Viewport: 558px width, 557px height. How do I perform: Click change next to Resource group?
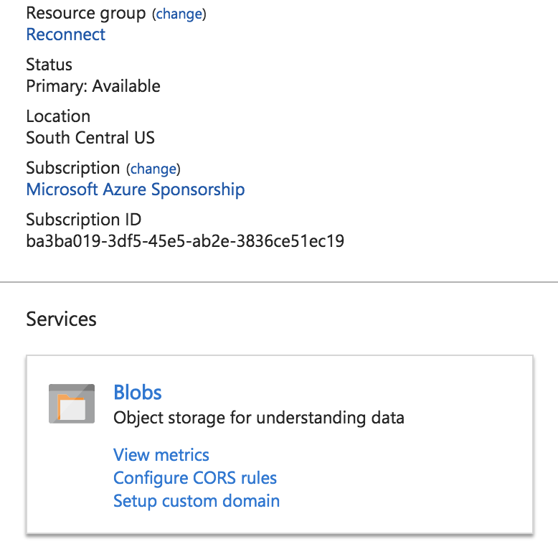[x=179, y=14]
